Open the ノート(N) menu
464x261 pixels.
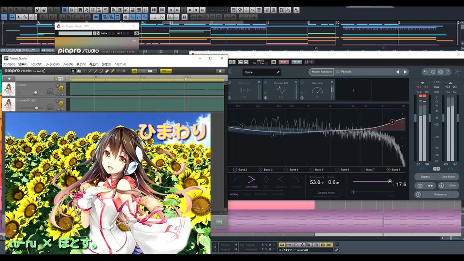pos(68,64)
